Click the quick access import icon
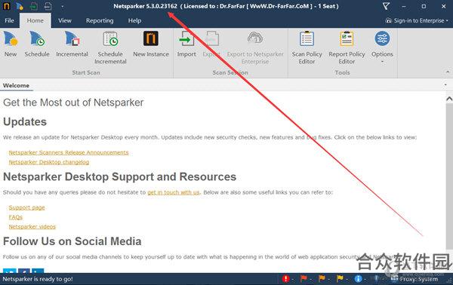Screen dimensions: 453x285 (x=34, y=6)
